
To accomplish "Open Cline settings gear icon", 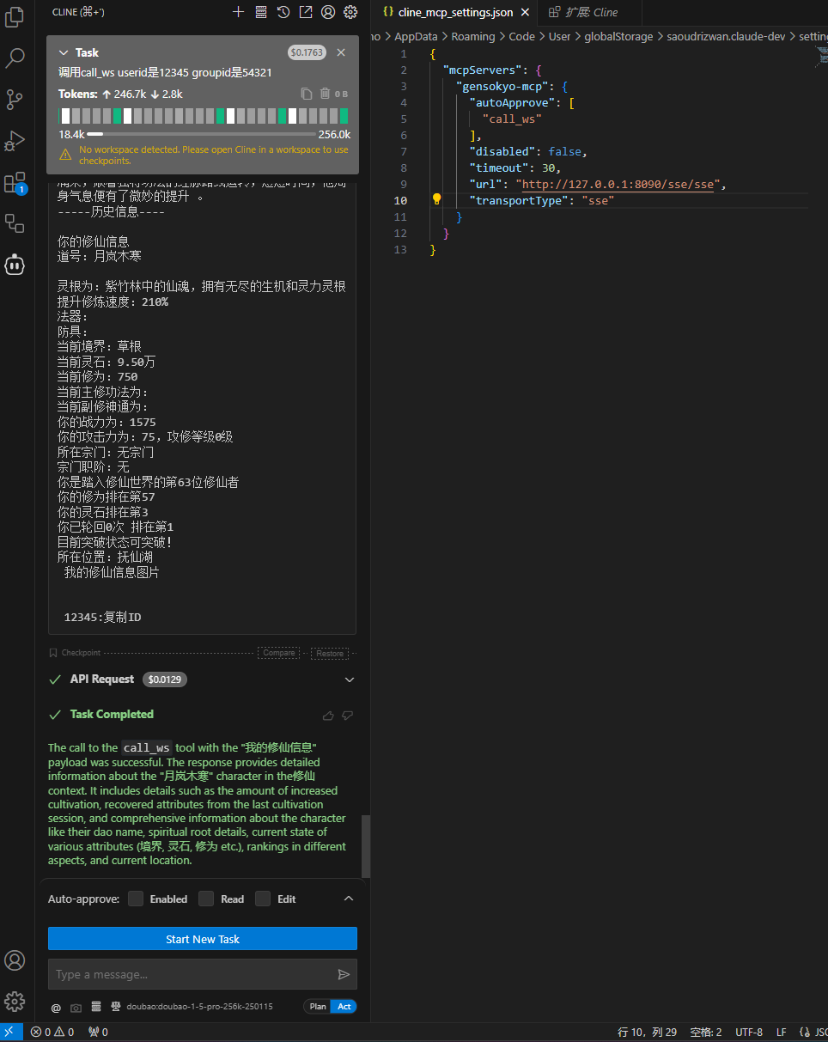I will (350, 12).
